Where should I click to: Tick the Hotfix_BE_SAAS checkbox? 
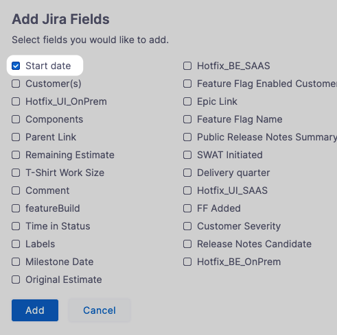[x=187, y=66]
